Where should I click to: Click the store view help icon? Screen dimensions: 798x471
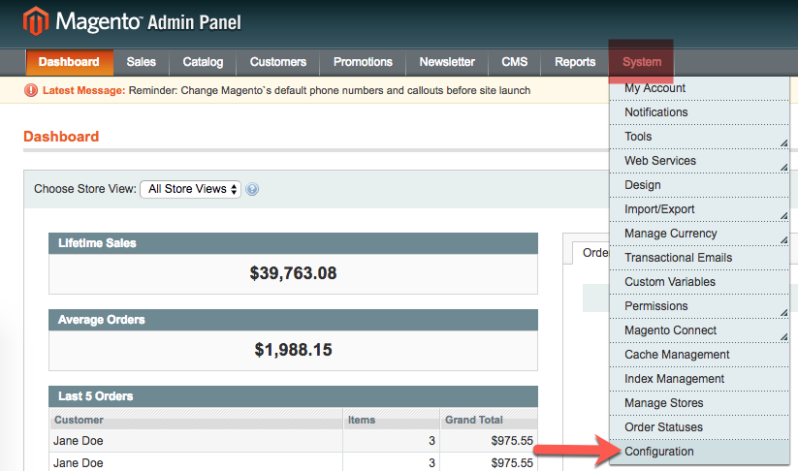(x=252, y=190)
